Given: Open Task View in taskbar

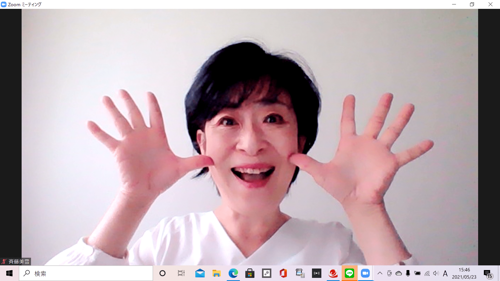Looking at the screenshot, I should (x=181, y=273).
